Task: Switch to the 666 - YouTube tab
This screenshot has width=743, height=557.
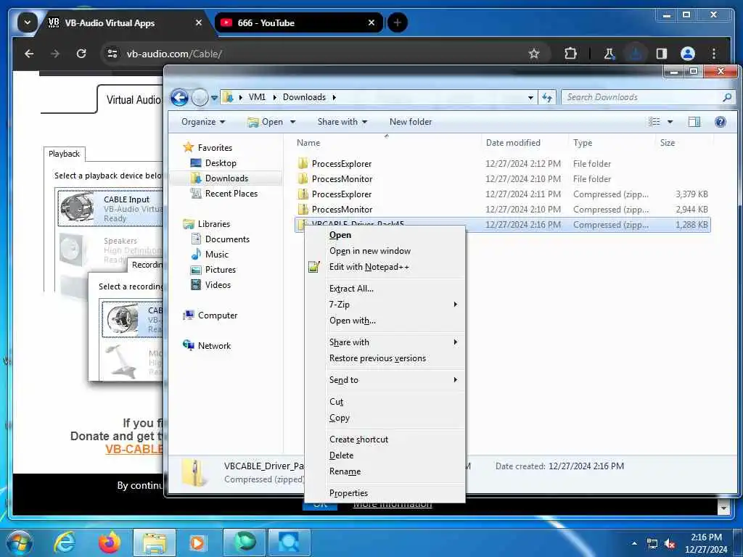Action: 294,22
